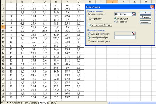The image size is (156, 104).
Task: Select row 10 header
Action: [3, 38]
